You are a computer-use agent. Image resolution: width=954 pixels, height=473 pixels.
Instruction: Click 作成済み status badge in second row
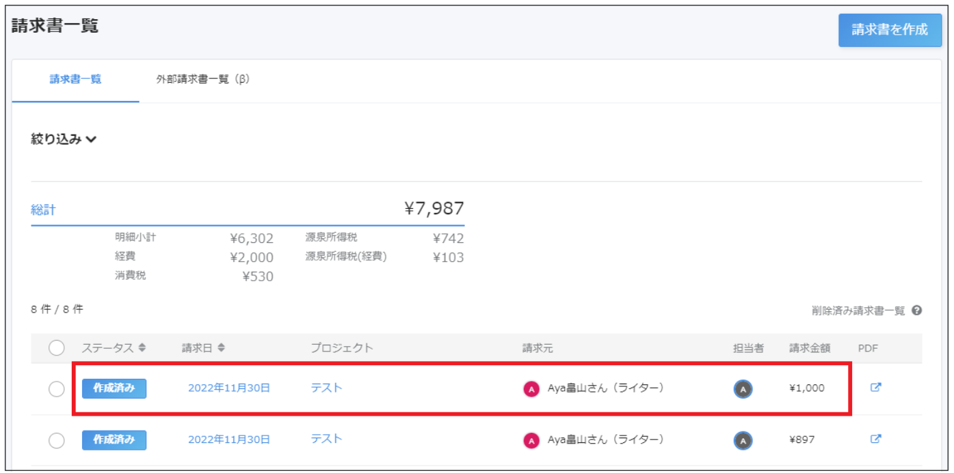point(114,440)
